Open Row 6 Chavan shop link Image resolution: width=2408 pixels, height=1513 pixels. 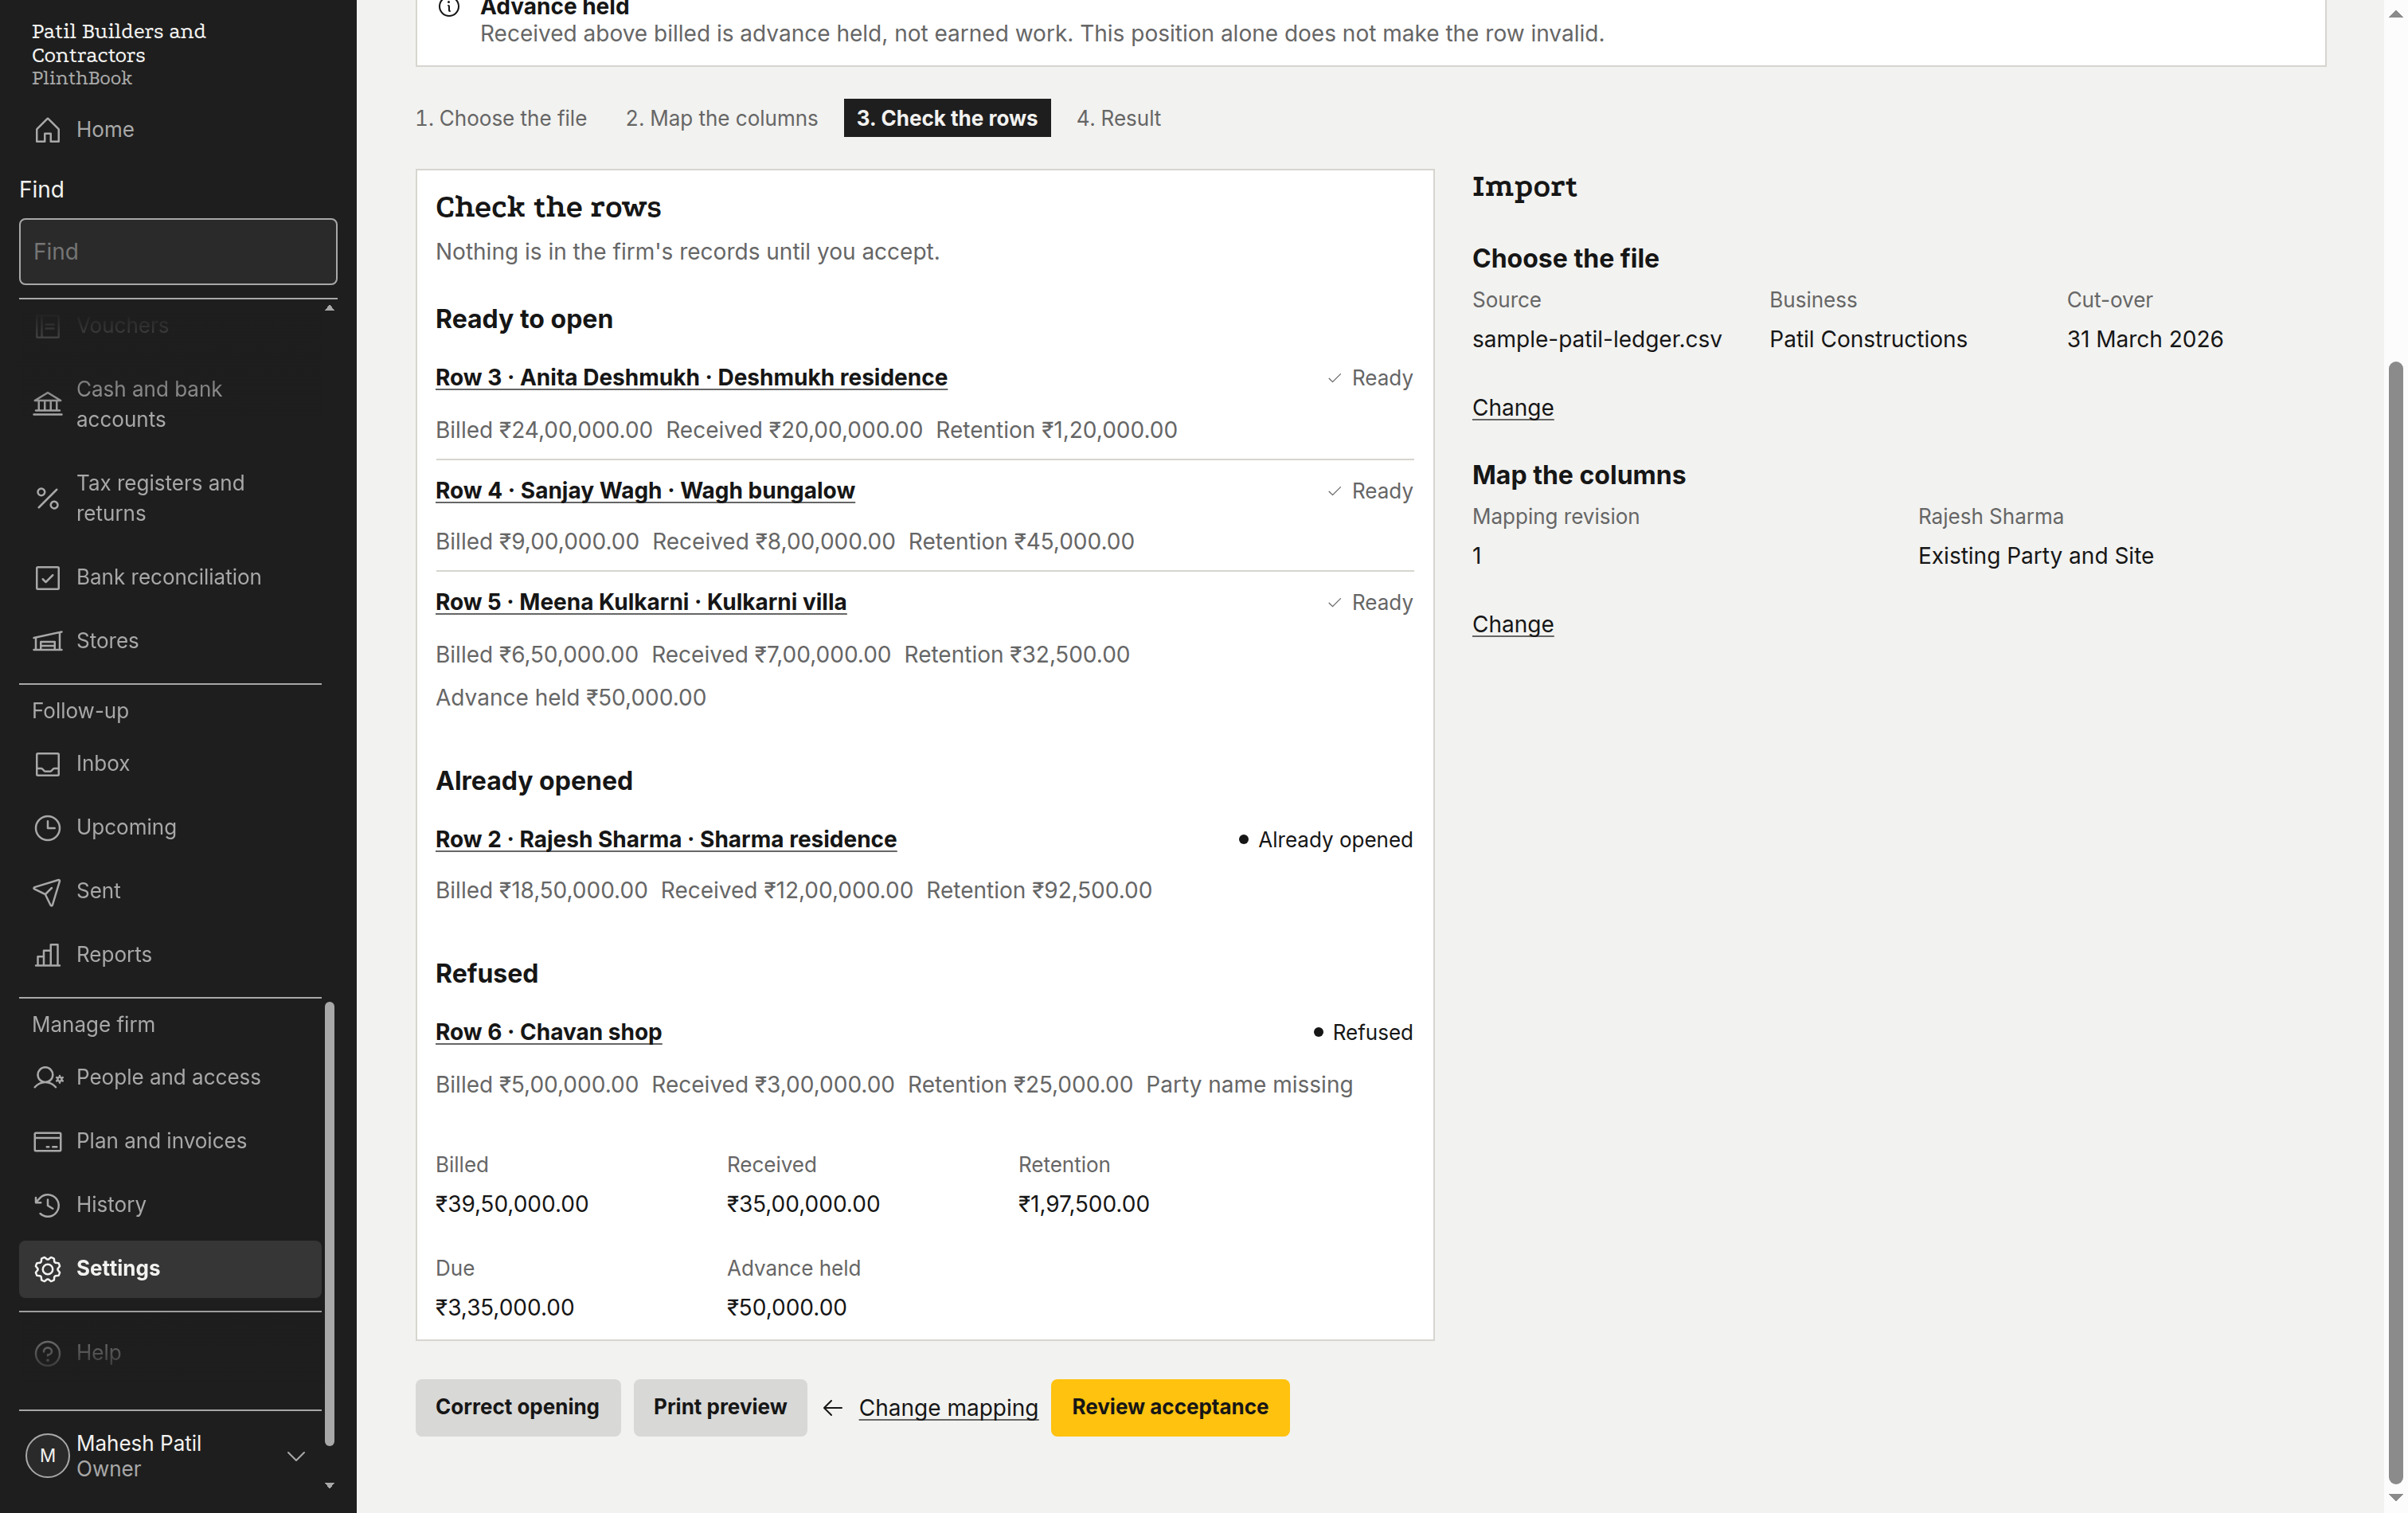click(548, 1032)
